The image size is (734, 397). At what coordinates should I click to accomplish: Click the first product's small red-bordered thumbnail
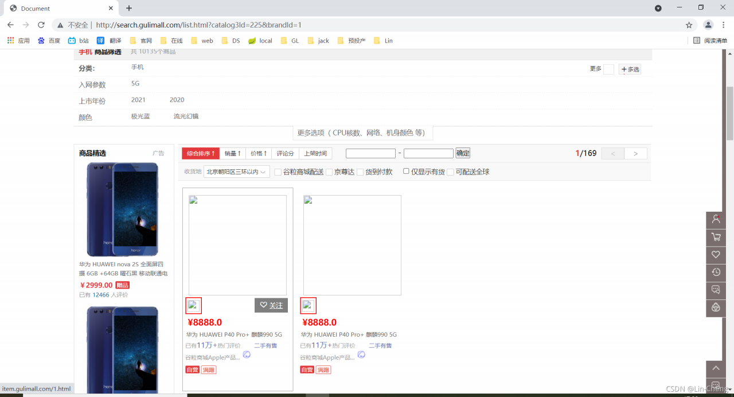[x=193, y=306]
